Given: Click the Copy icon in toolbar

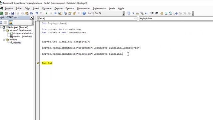Looking at the screenshot, I should point(22,13).
